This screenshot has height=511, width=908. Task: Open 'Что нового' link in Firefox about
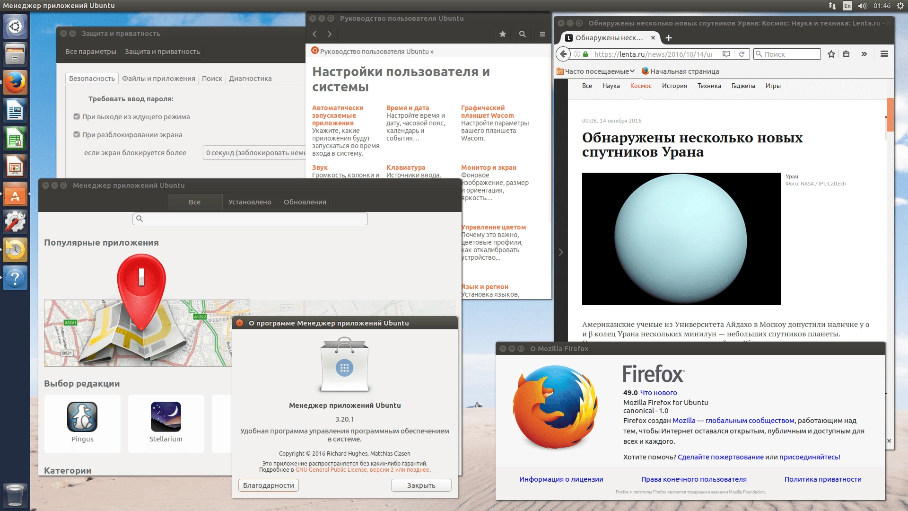click(658, 393)
